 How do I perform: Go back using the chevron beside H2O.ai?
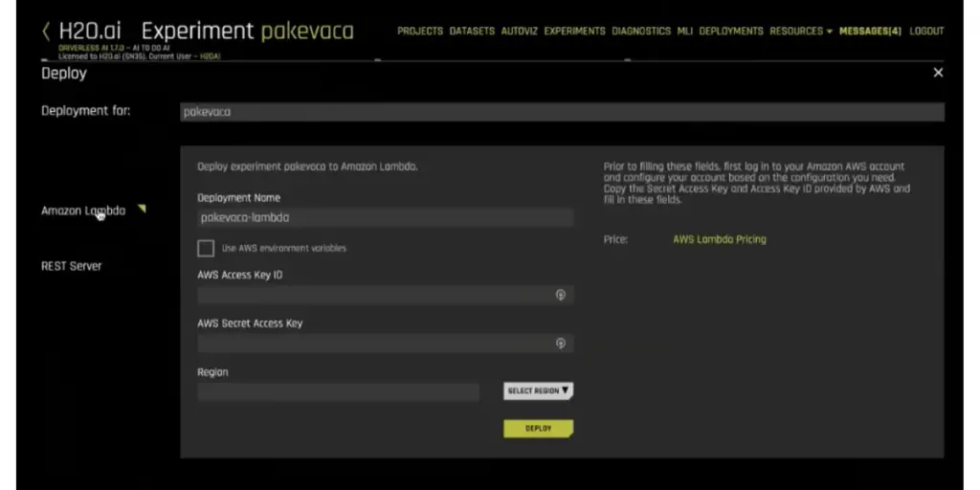46,32
